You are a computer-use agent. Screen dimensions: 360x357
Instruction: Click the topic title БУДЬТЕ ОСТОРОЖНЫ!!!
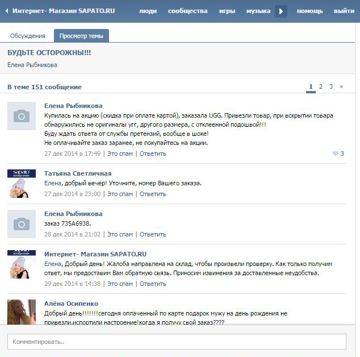coord(49,53)
